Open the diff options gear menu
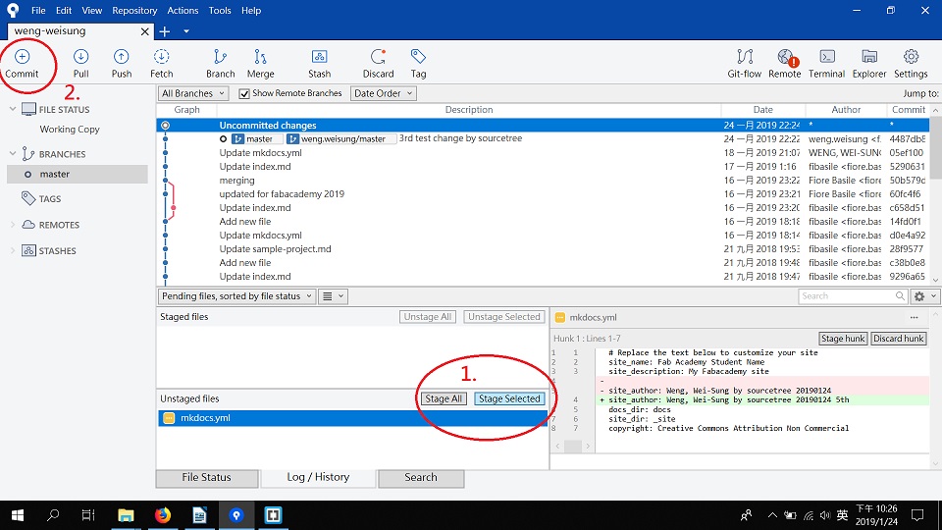Viewport: 942px width, 530px height. (924, 296)
